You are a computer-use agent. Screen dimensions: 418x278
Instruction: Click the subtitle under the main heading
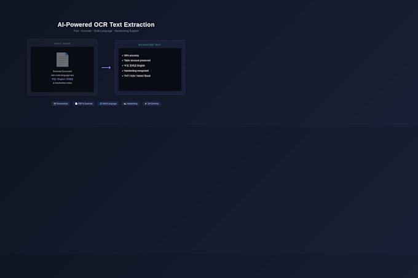coord(106,31)
